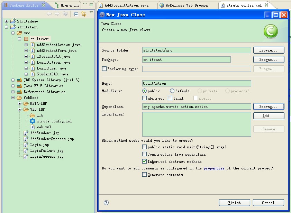Click the struts-config.xml gear icon in tree
291x213 pixels.
(33, 121)
